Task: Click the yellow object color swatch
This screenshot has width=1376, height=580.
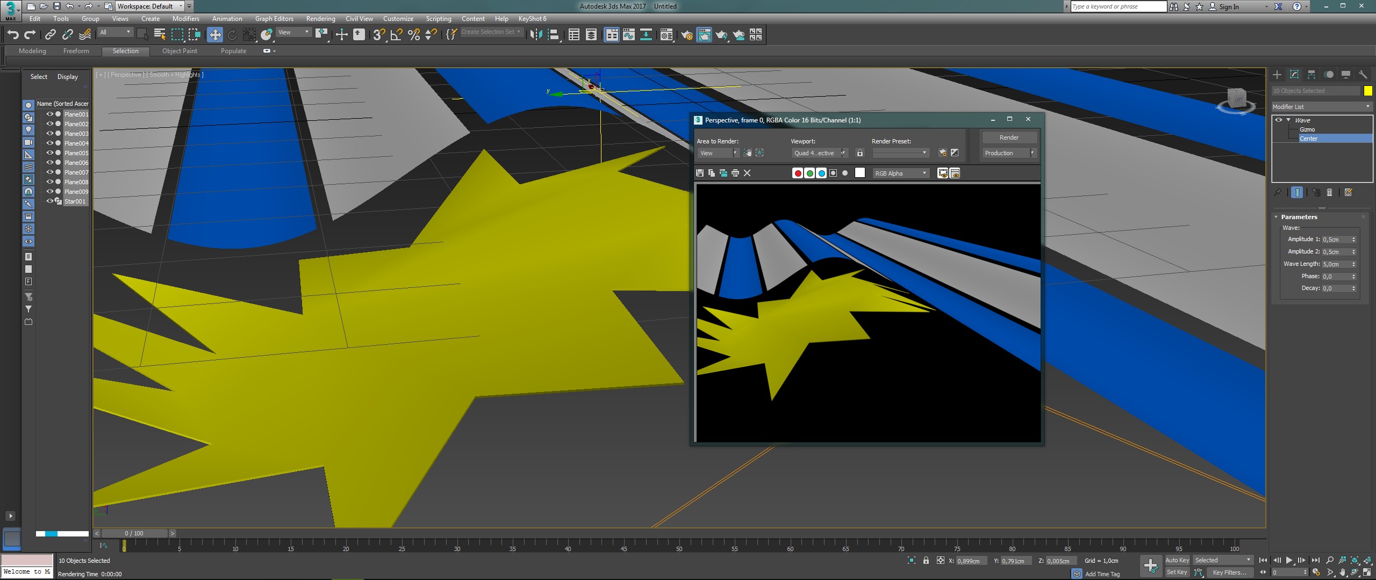Action: pyautogui.click(x=1368, y=91)
